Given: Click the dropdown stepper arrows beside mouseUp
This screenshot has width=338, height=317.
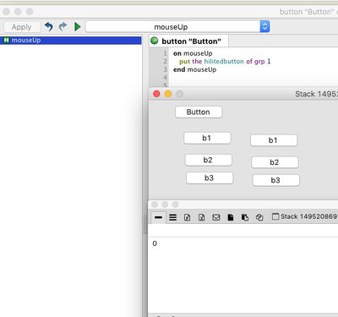Looking at the screenshot, I should (264, 27).
